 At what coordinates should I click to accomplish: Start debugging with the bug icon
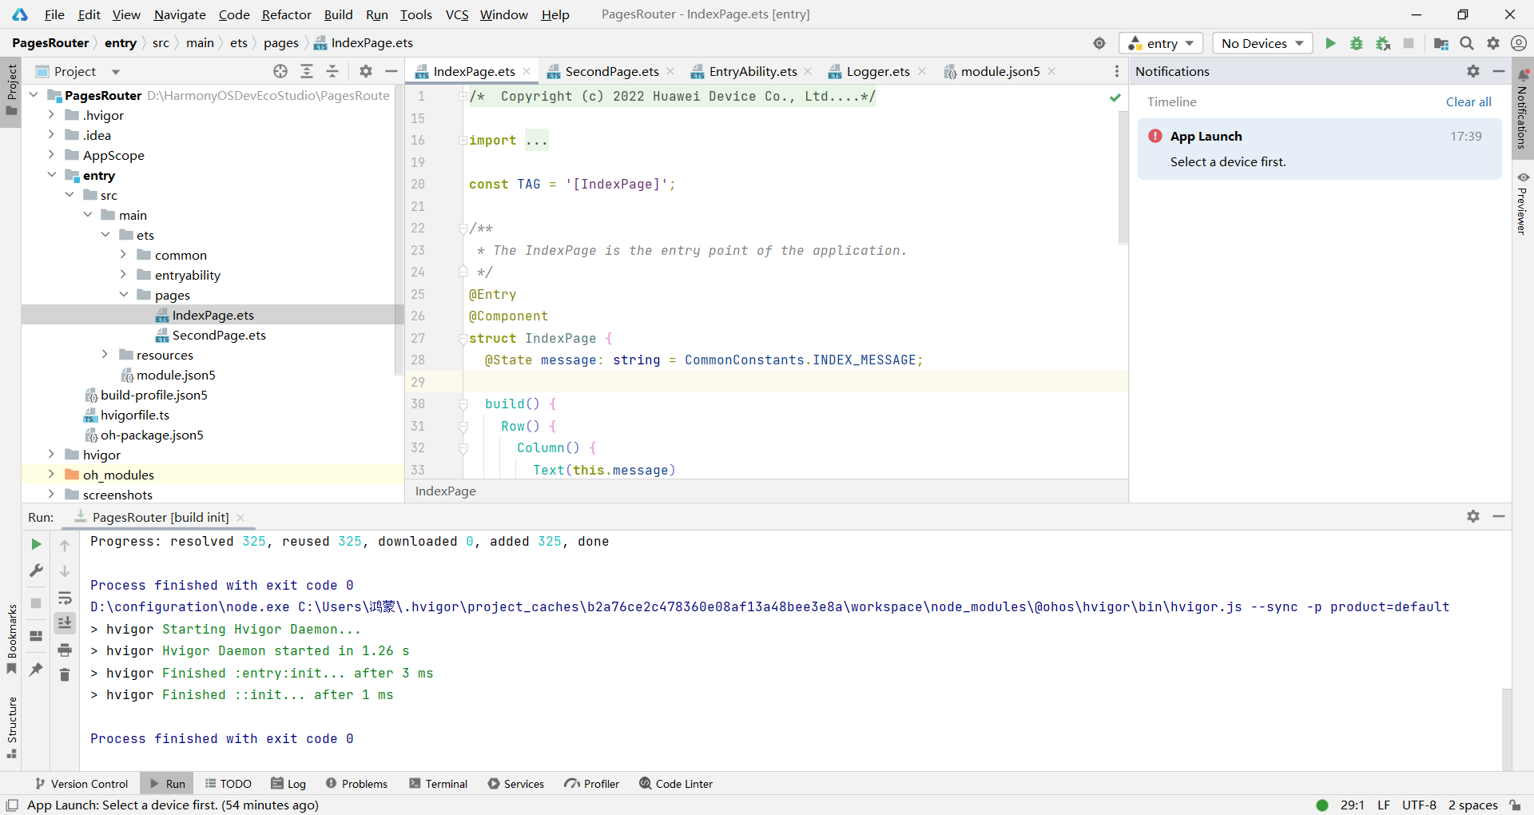(x=1357, y=43)
